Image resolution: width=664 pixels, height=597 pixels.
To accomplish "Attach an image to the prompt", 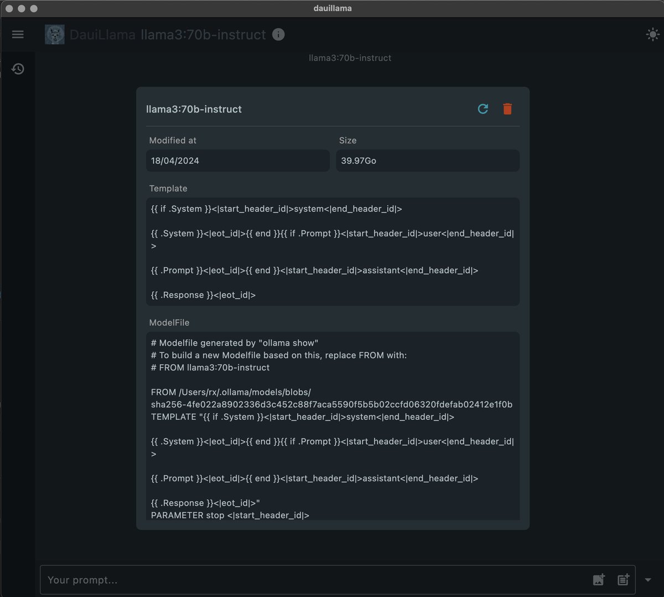I will tap(599, 580).
